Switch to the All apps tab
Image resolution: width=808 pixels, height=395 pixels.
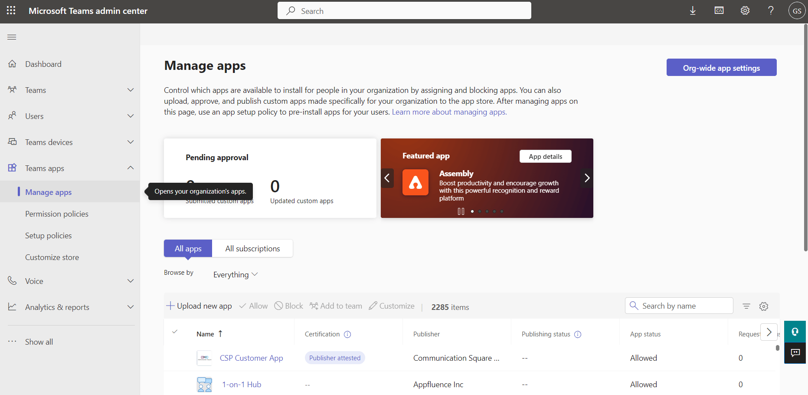(x=188, y=248)
